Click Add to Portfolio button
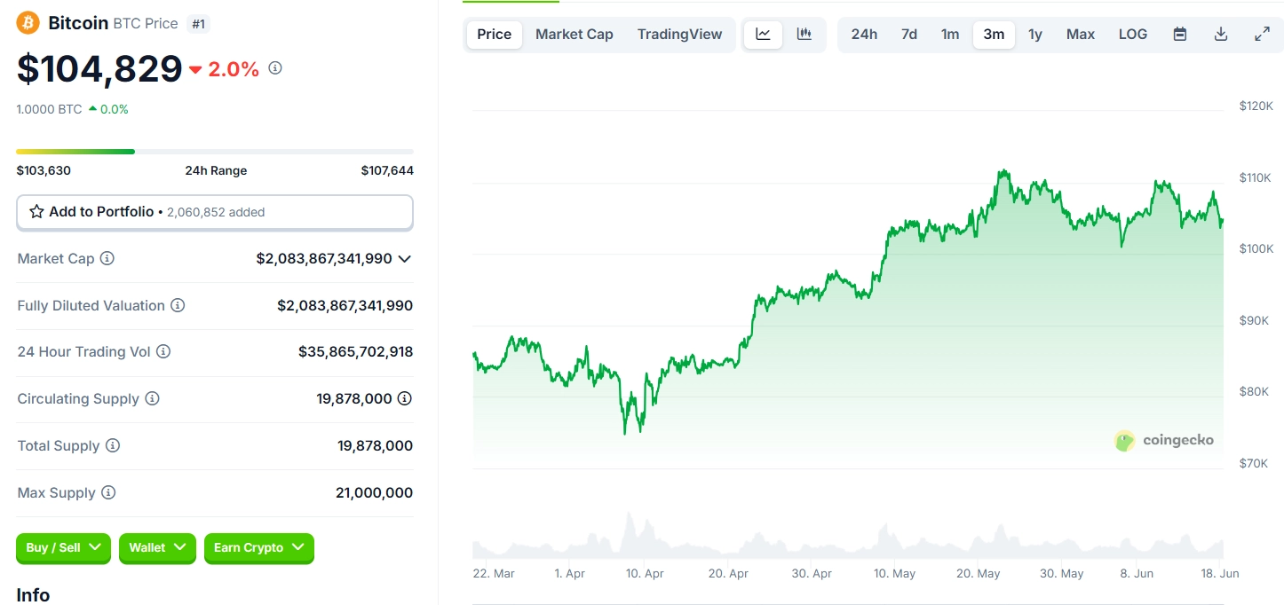1284x605 pixels. [x=215, y=212]
